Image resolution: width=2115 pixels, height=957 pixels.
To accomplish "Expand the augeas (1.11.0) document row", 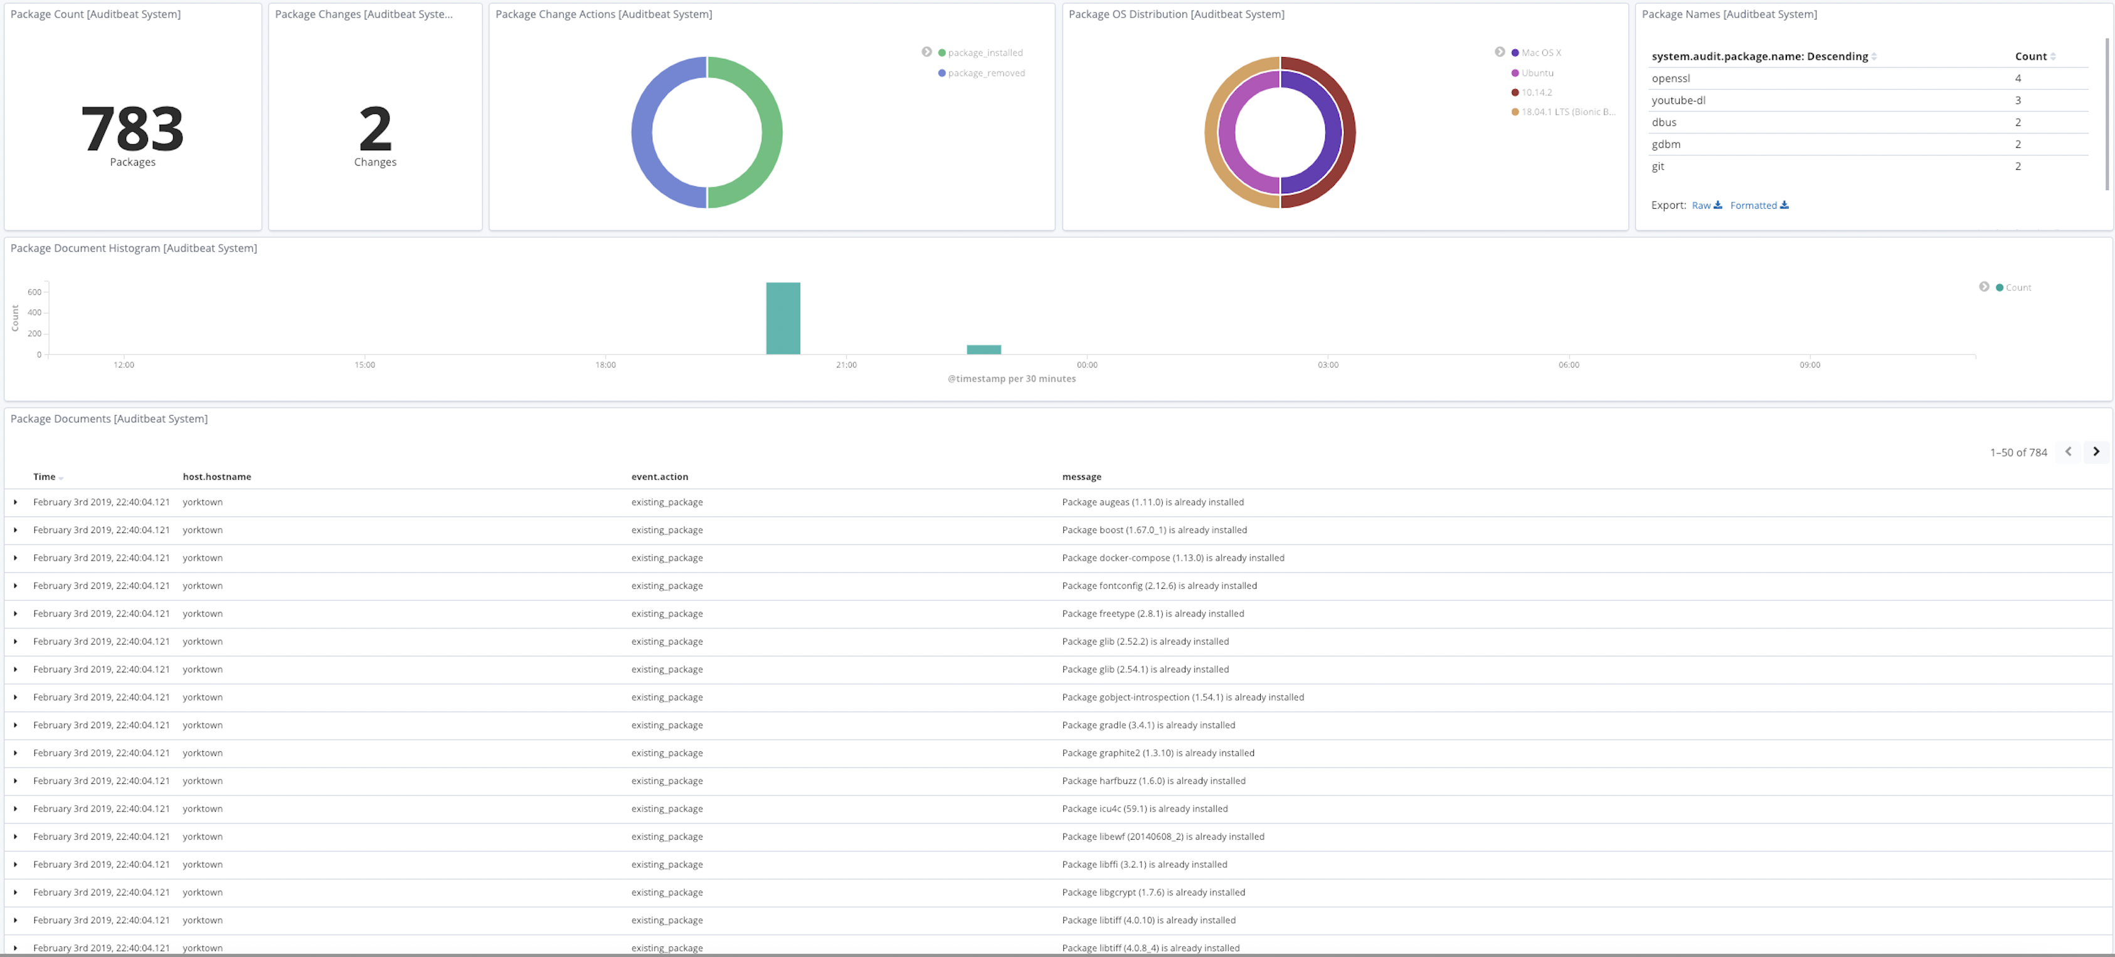I will pyautogui.click(x=15, y=502).
